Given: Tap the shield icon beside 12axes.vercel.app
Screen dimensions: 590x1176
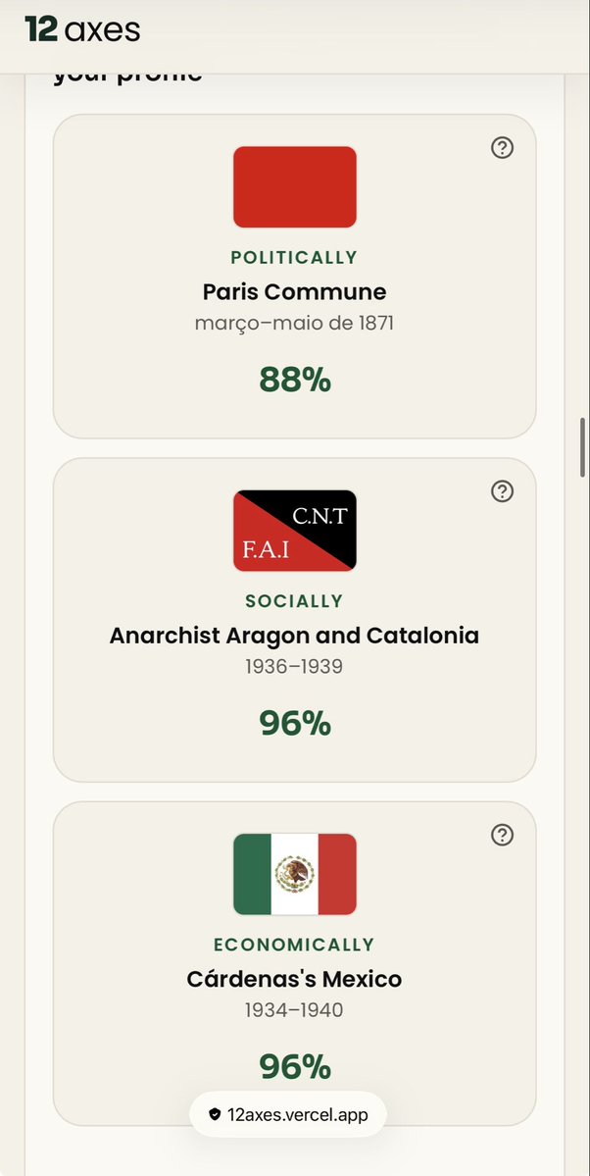Looking at the screenshot, I should (x=215, y=1114).
